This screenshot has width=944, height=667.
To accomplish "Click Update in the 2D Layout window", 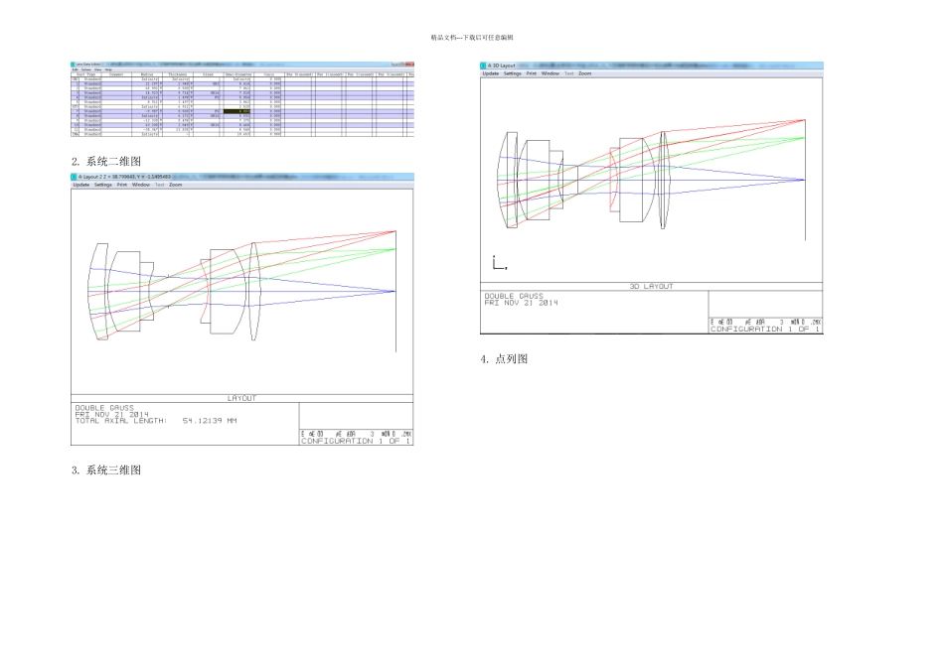I will click(81, 186).
